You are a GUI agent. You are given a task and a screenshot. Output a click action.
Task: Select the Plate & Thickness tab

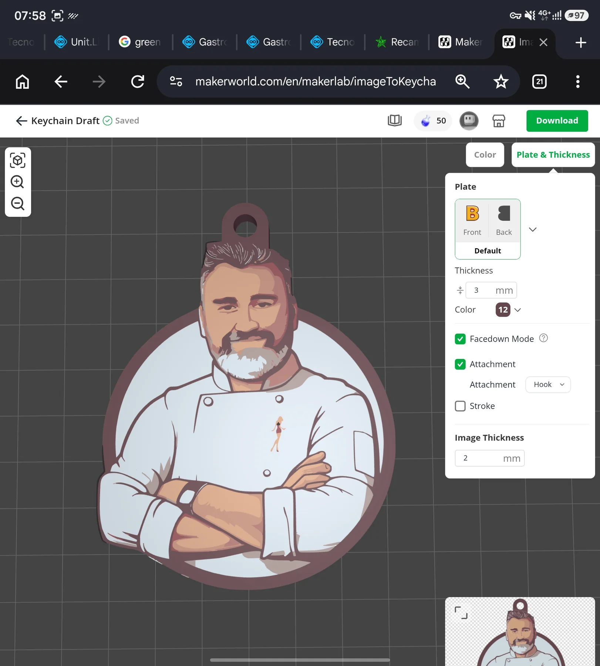click(x=553, y=155)
